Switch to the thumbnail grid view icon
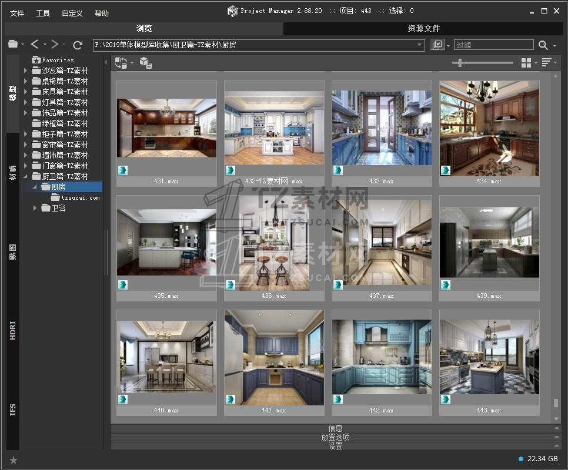 [526, 63]
